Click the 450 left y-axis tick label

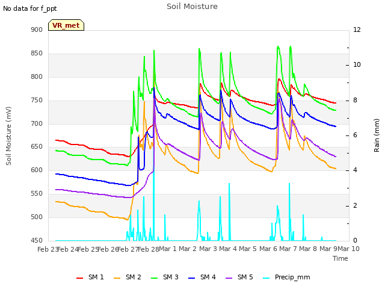[x=37, y=241]
